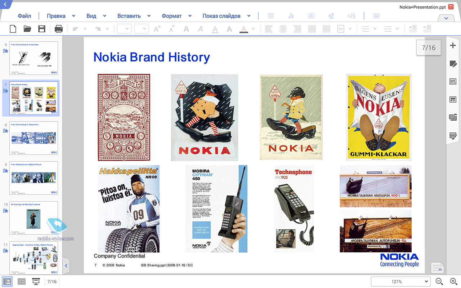
Task: Open the Вставить menu
Action: 129,16
